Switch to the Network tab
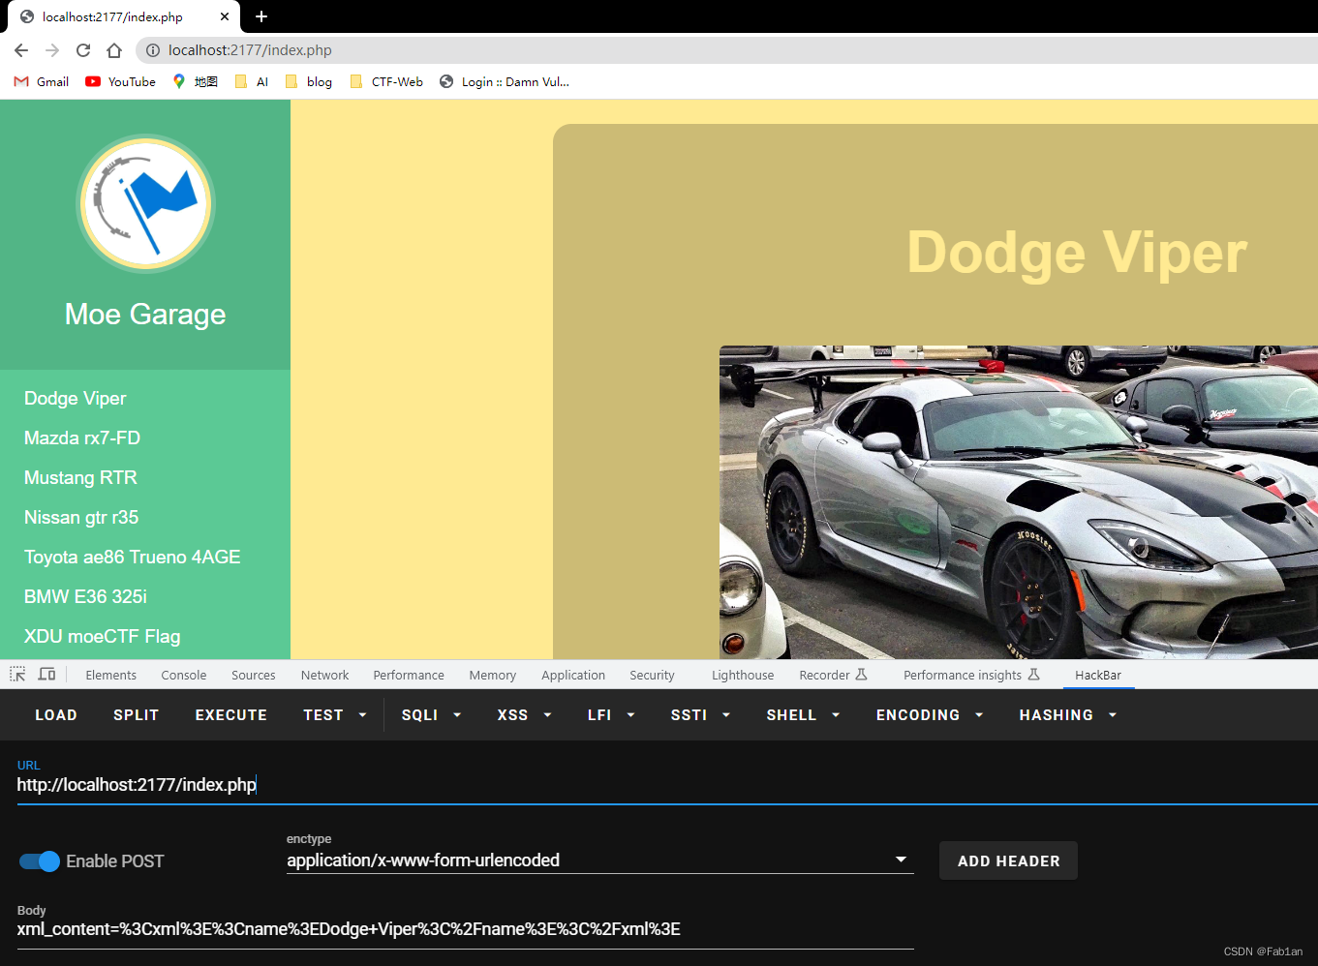1318x966 pixels. click(x=325, y=675)
